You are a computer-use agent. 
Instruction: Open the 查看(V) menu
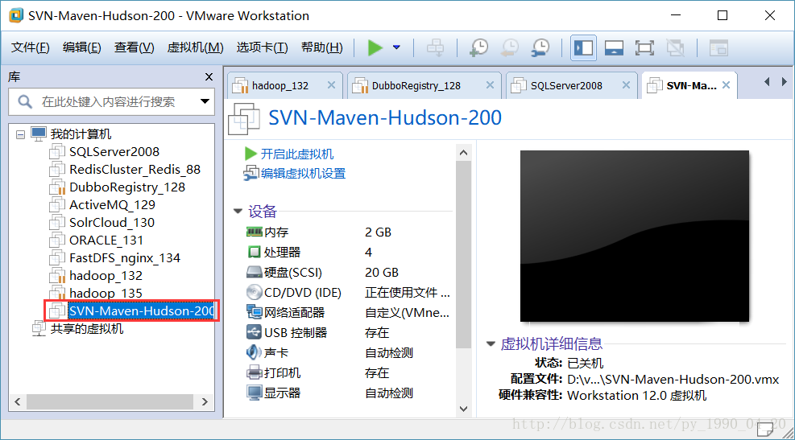coord(134,47)
